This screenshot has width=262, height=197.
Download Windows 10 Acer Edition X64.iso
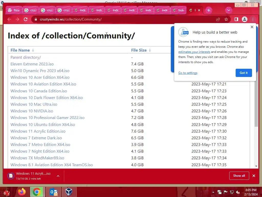point(40,77)
